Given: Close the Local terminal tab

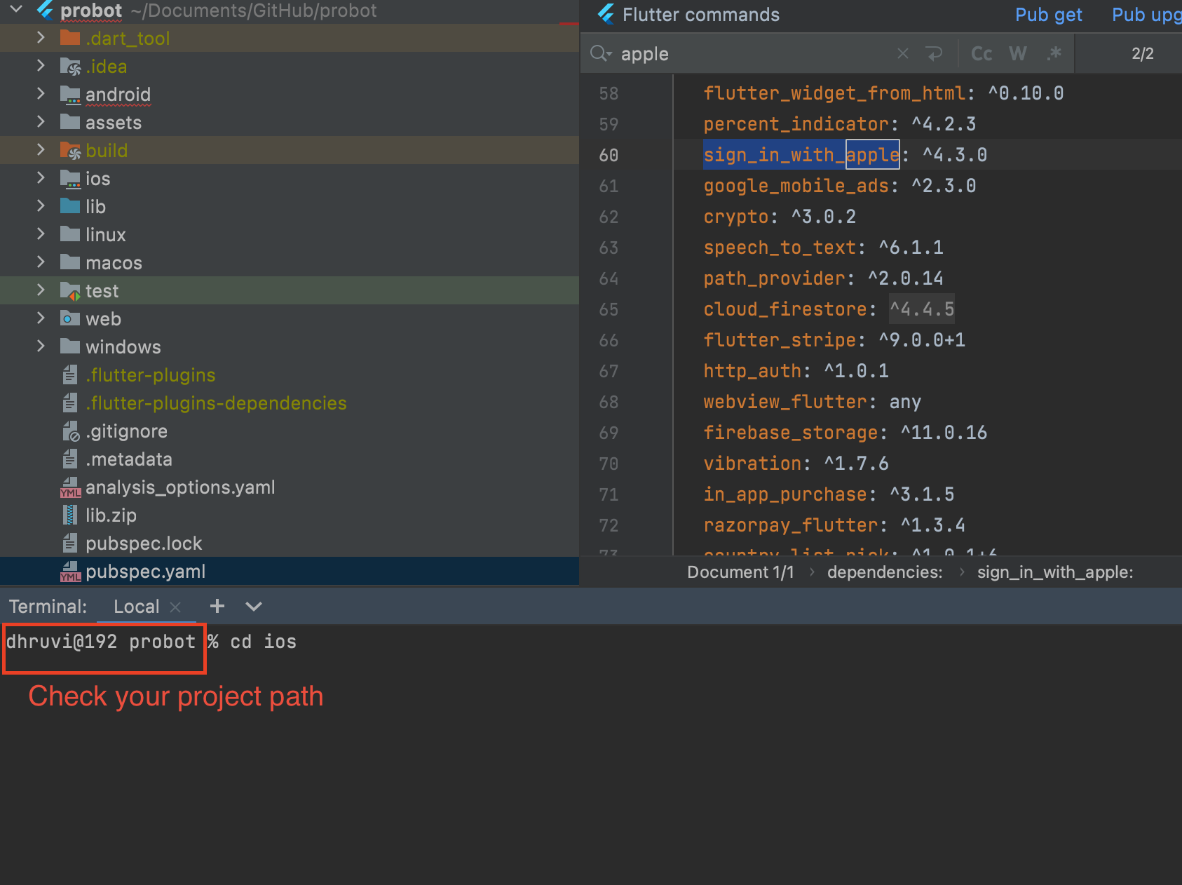Looking at the screenshot, I should pos(176,607).
